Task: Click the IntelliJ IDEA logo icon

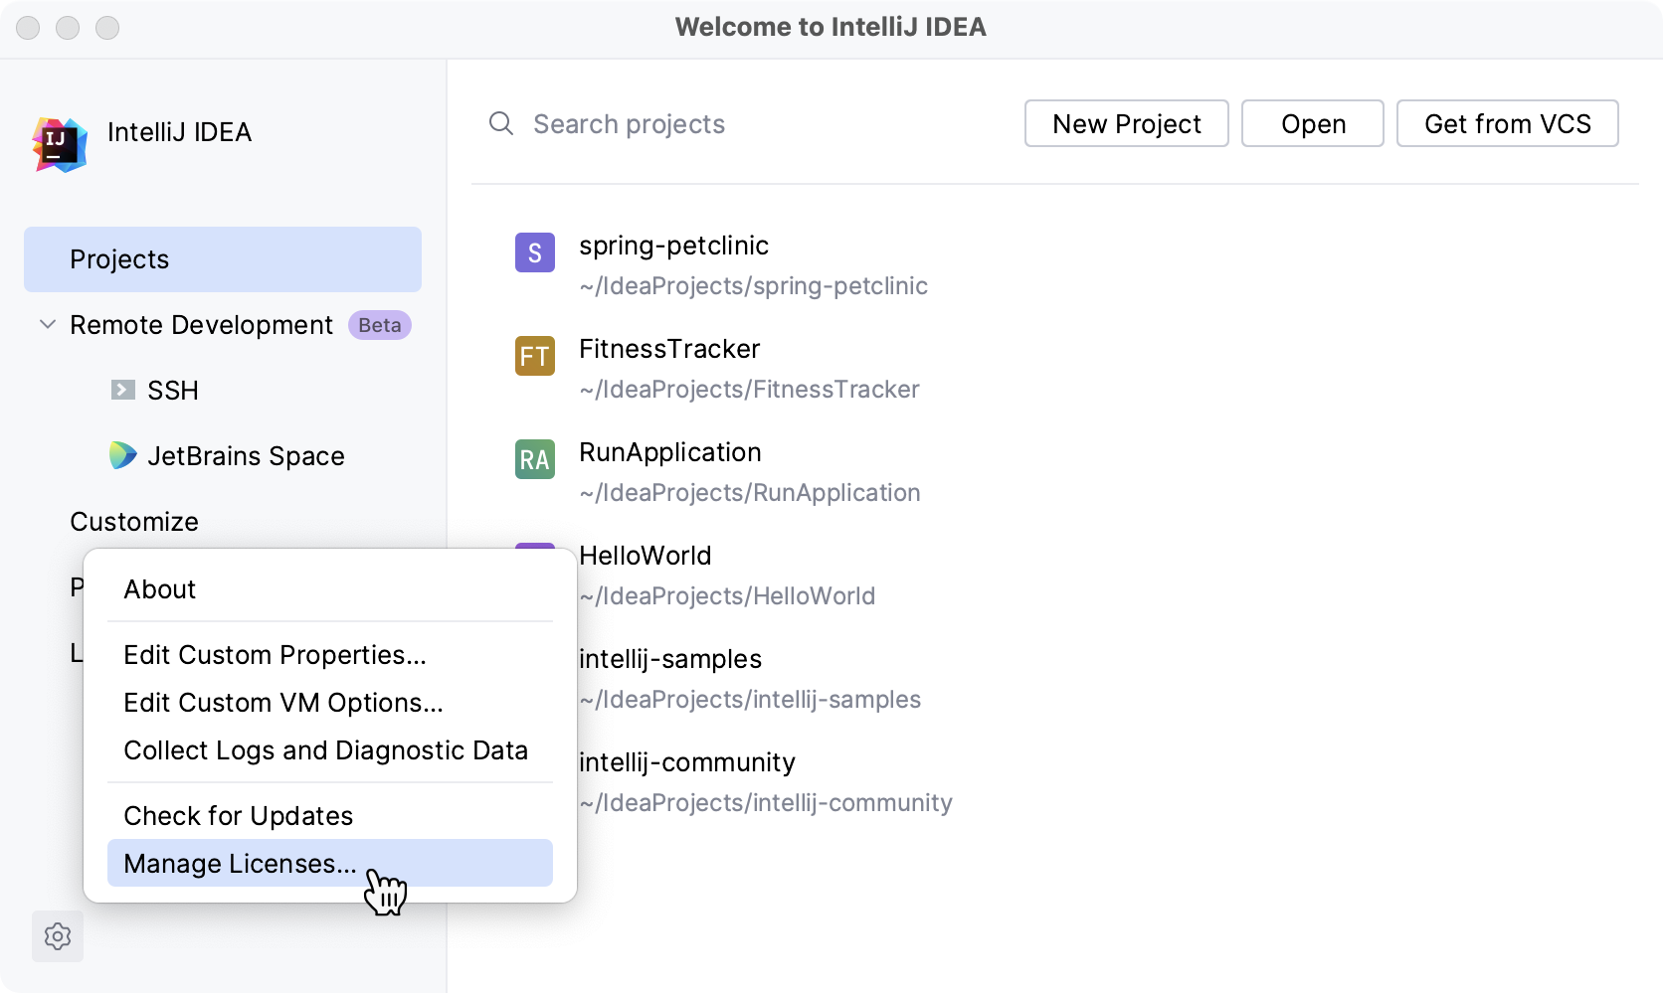Action: [59, 144]
